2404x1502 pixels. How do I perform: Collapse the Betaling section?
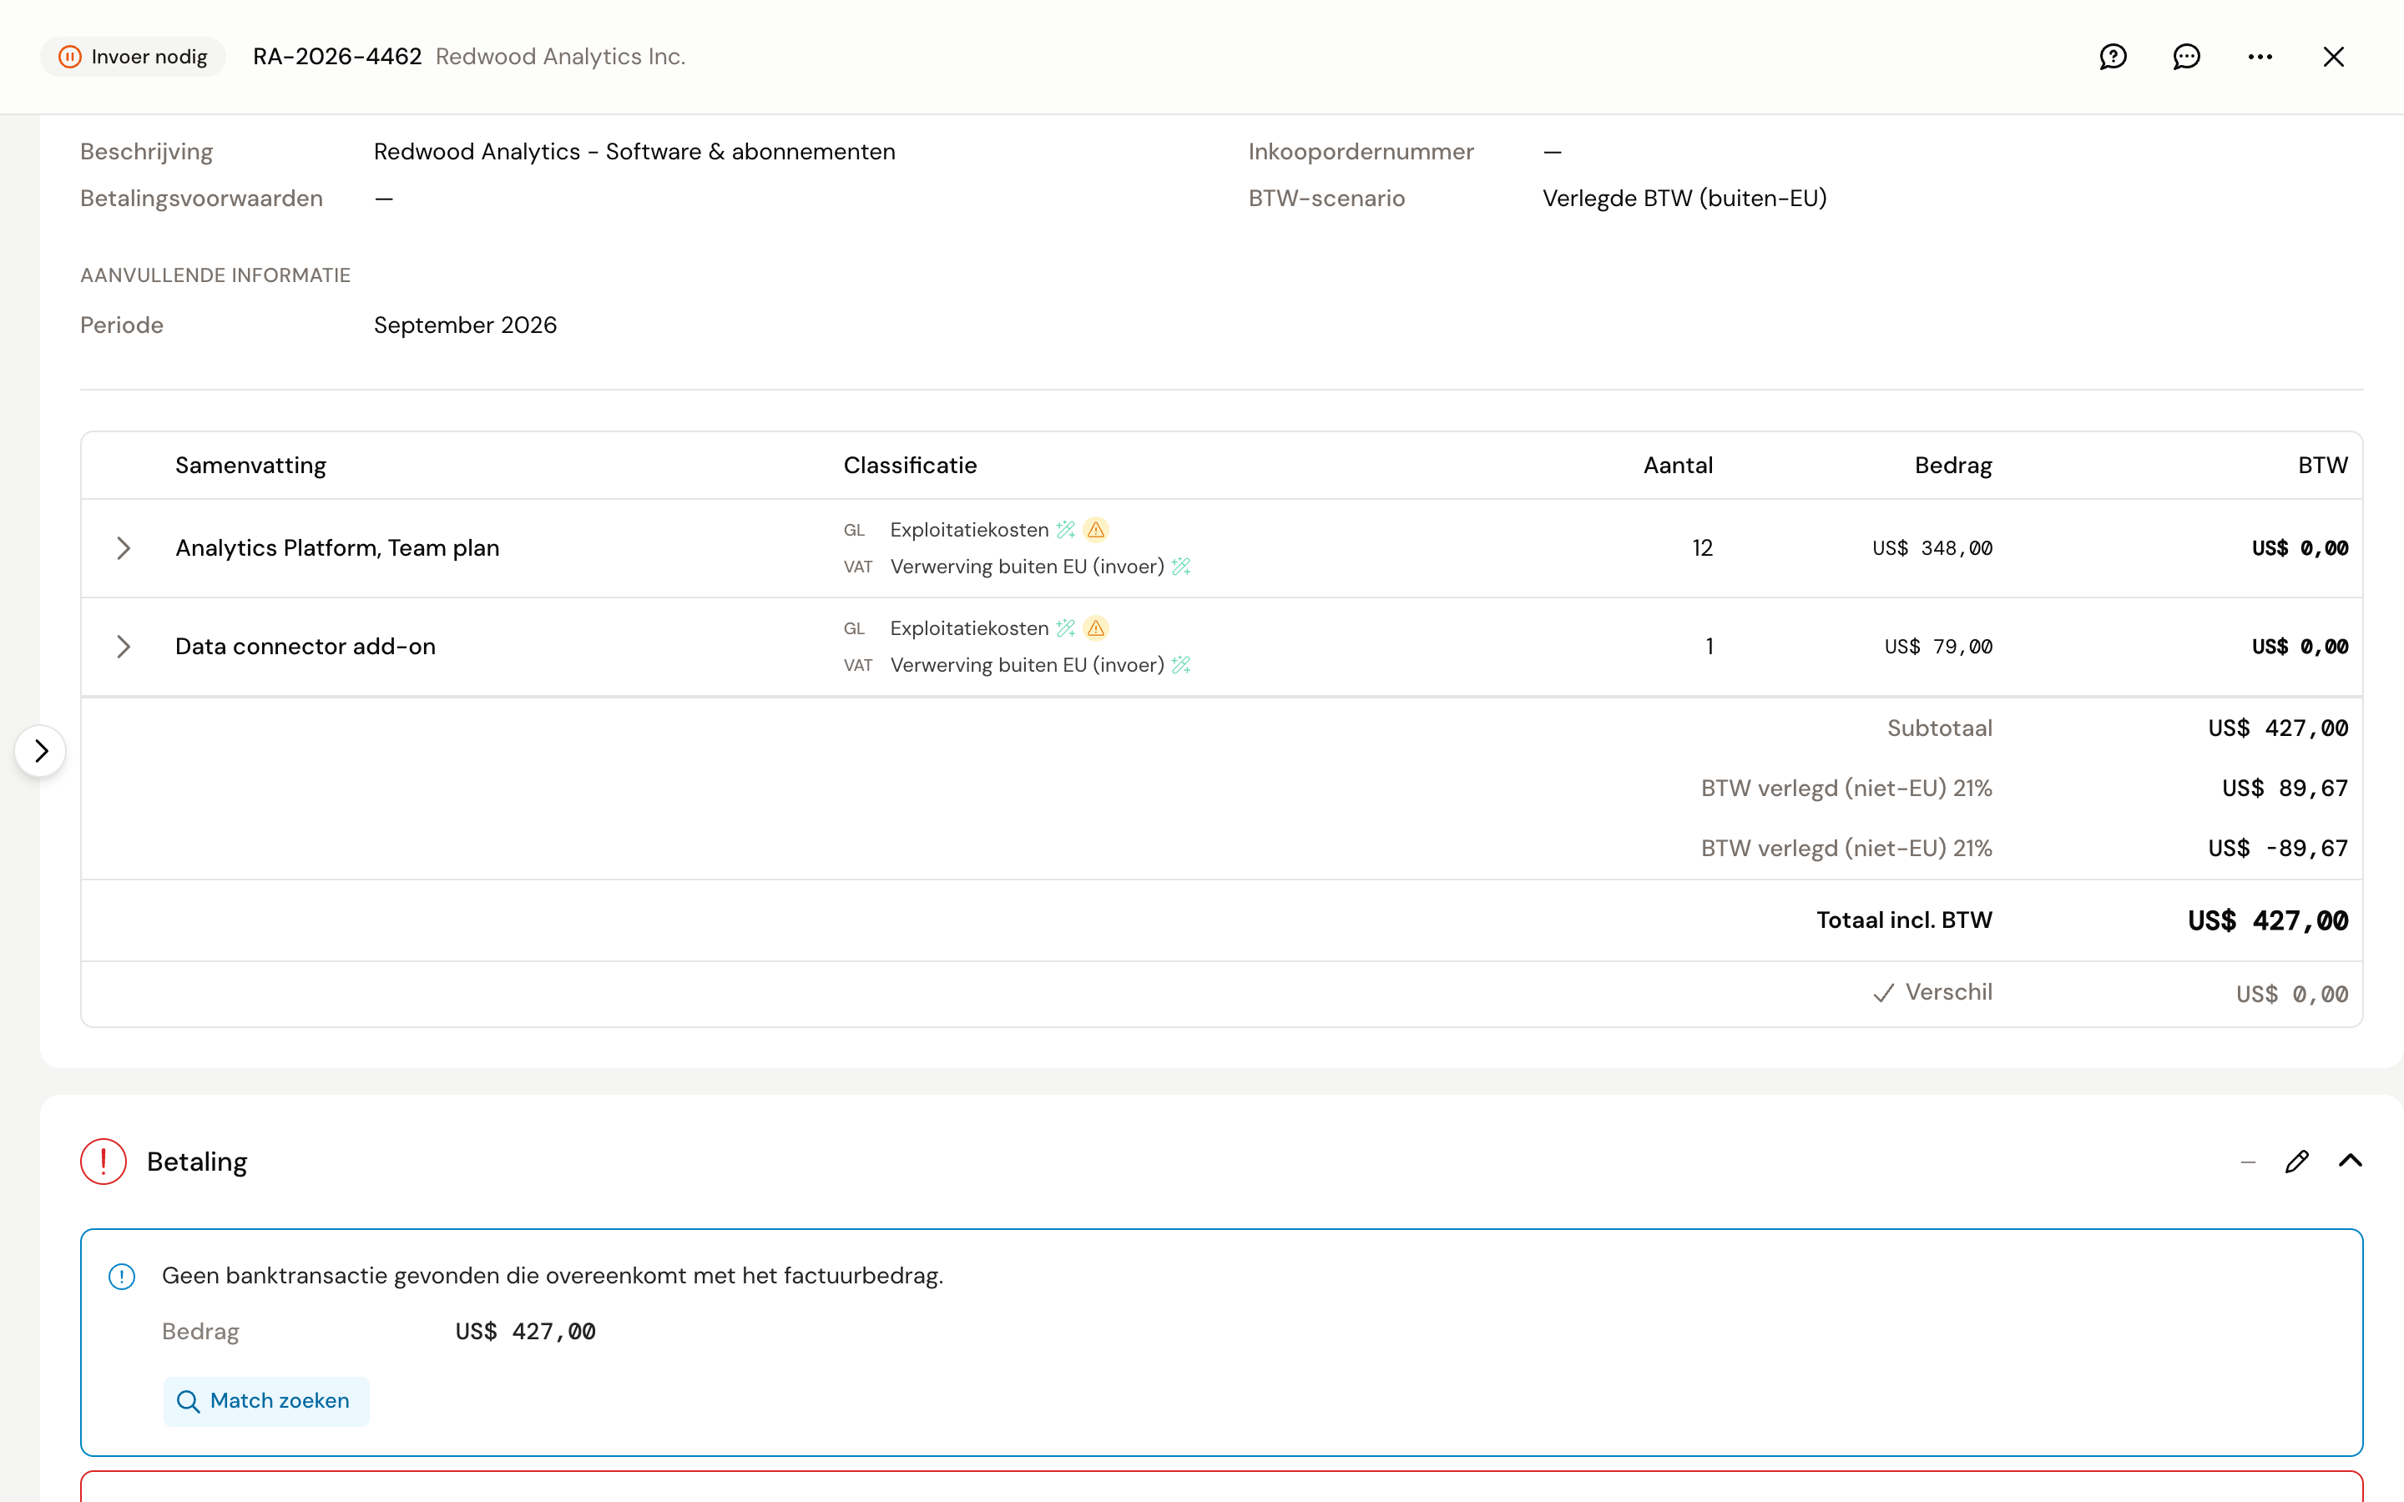2351,1162
